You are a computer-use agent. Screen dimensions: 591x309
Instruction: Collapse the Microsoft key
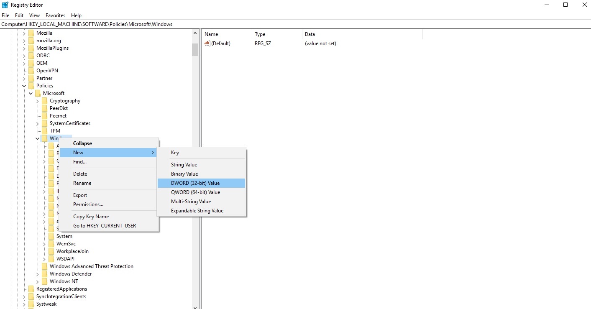(x=31, y=93)
